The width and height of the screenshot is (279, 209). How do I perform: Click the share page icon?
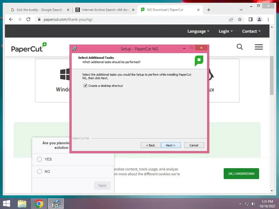231,19
